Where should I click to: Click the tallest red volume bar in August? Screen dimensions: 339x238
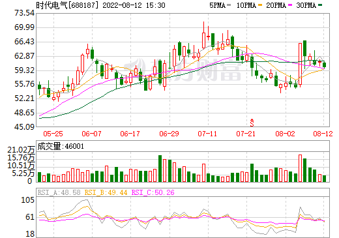301,168
